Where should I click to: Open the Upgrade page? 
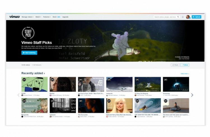pyautogui.click(x=65, y=17)
